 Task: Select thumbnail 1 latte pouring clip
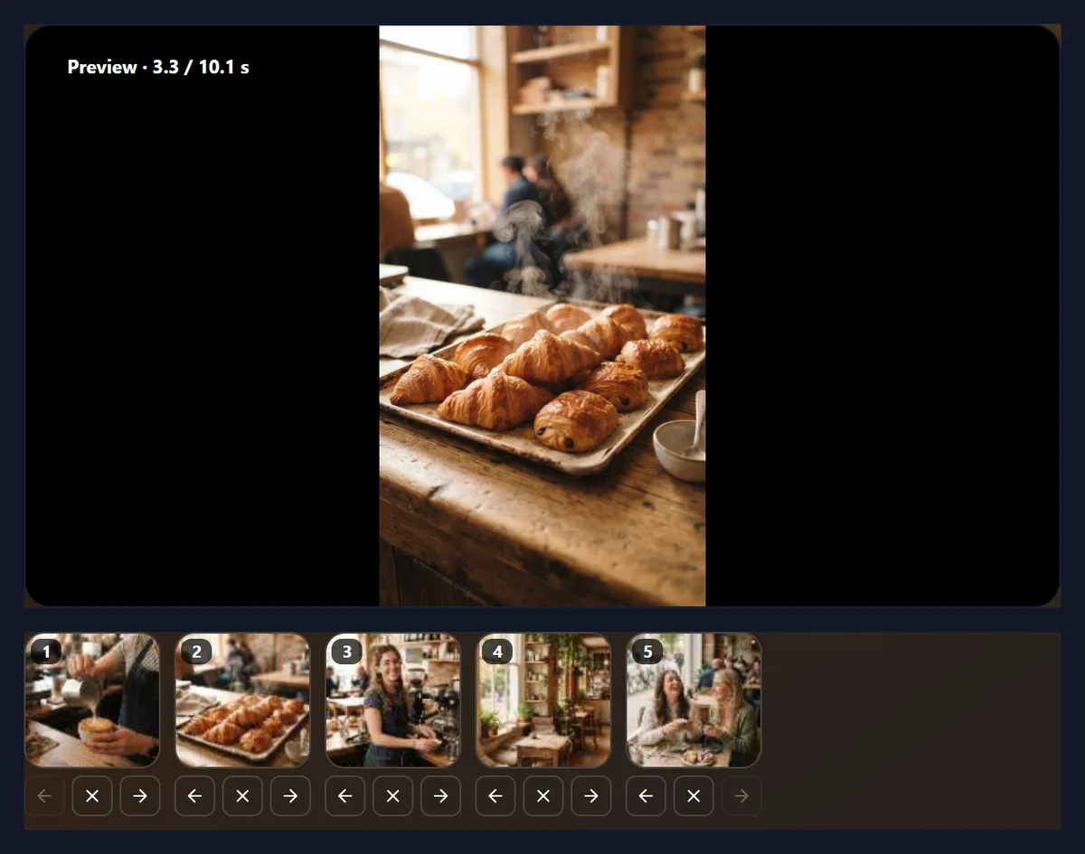[92, 700]
